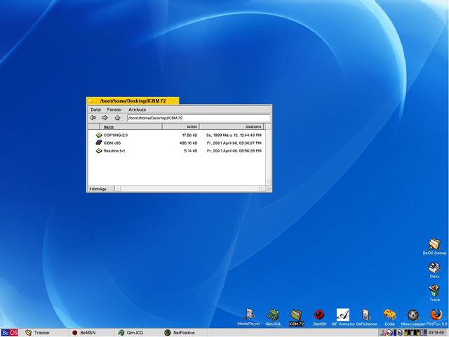Open the Datei menu
The height and width of the screenshot is (337, 449).
[x=95, y=110]
